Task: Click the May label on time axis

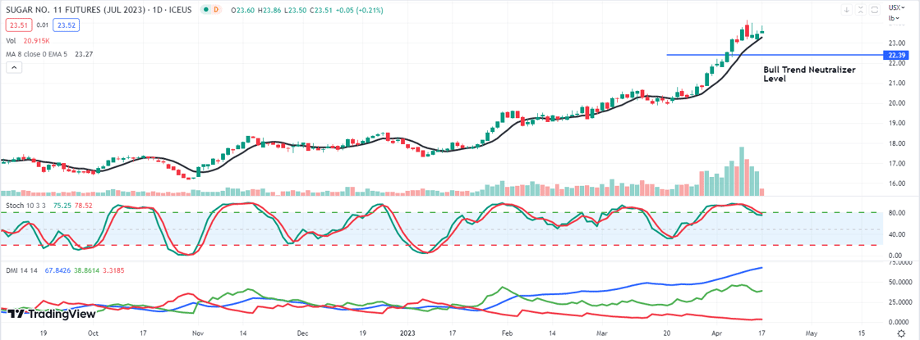Action: click(x=811, y=332)
